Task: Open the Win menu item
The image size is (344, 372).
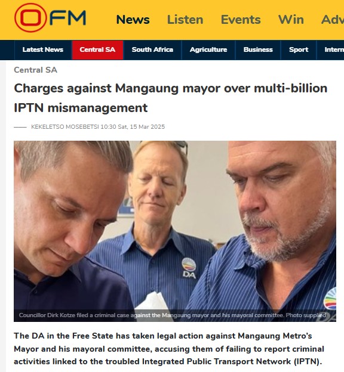Action: tap(291, 20)
